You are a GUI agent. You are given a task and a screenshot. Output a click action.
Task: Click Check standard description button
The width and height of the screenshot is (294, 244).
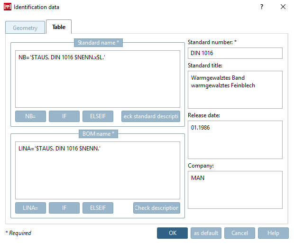[x=151, y=116]
